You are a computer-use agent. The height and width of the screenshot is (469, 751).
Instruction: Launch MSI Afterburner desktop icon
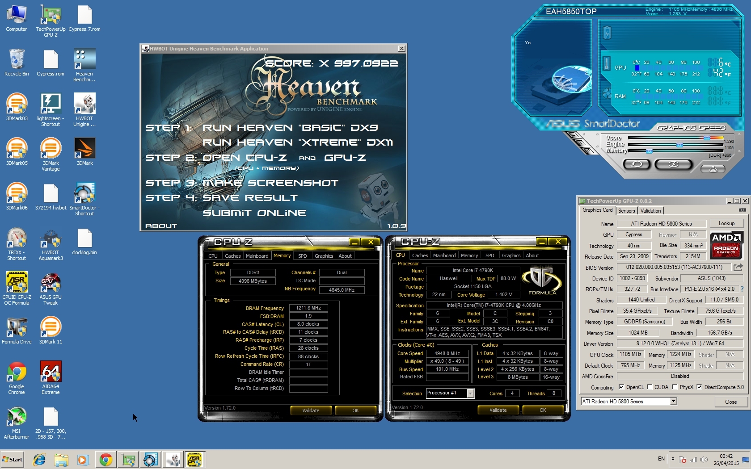tap(17, 423)
